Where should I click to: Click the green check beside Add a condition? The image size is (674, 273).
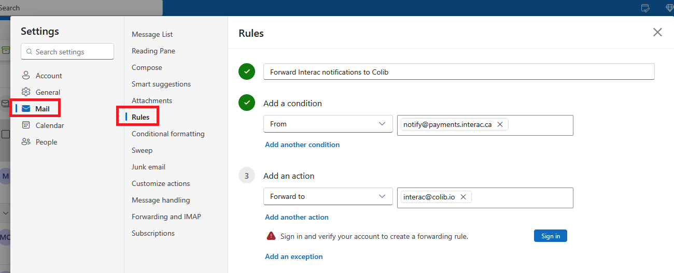pyautogui.click(x=247, y=103)
